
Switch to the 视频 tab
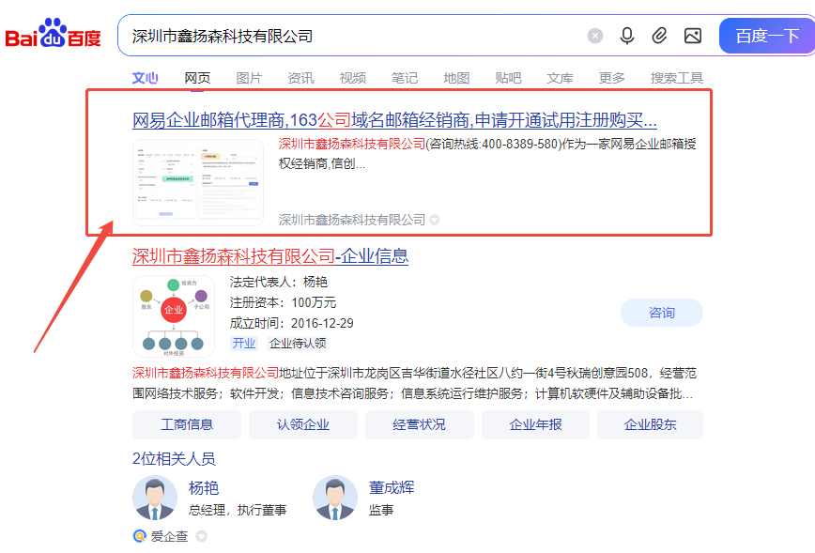tap(353, 78)
